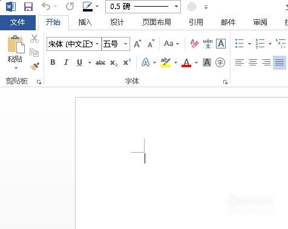Toggle Italic formatting

pos(66,62)
